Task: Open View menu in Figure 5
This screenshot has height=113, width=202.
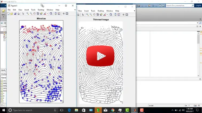Action: [x=20, y=10]
